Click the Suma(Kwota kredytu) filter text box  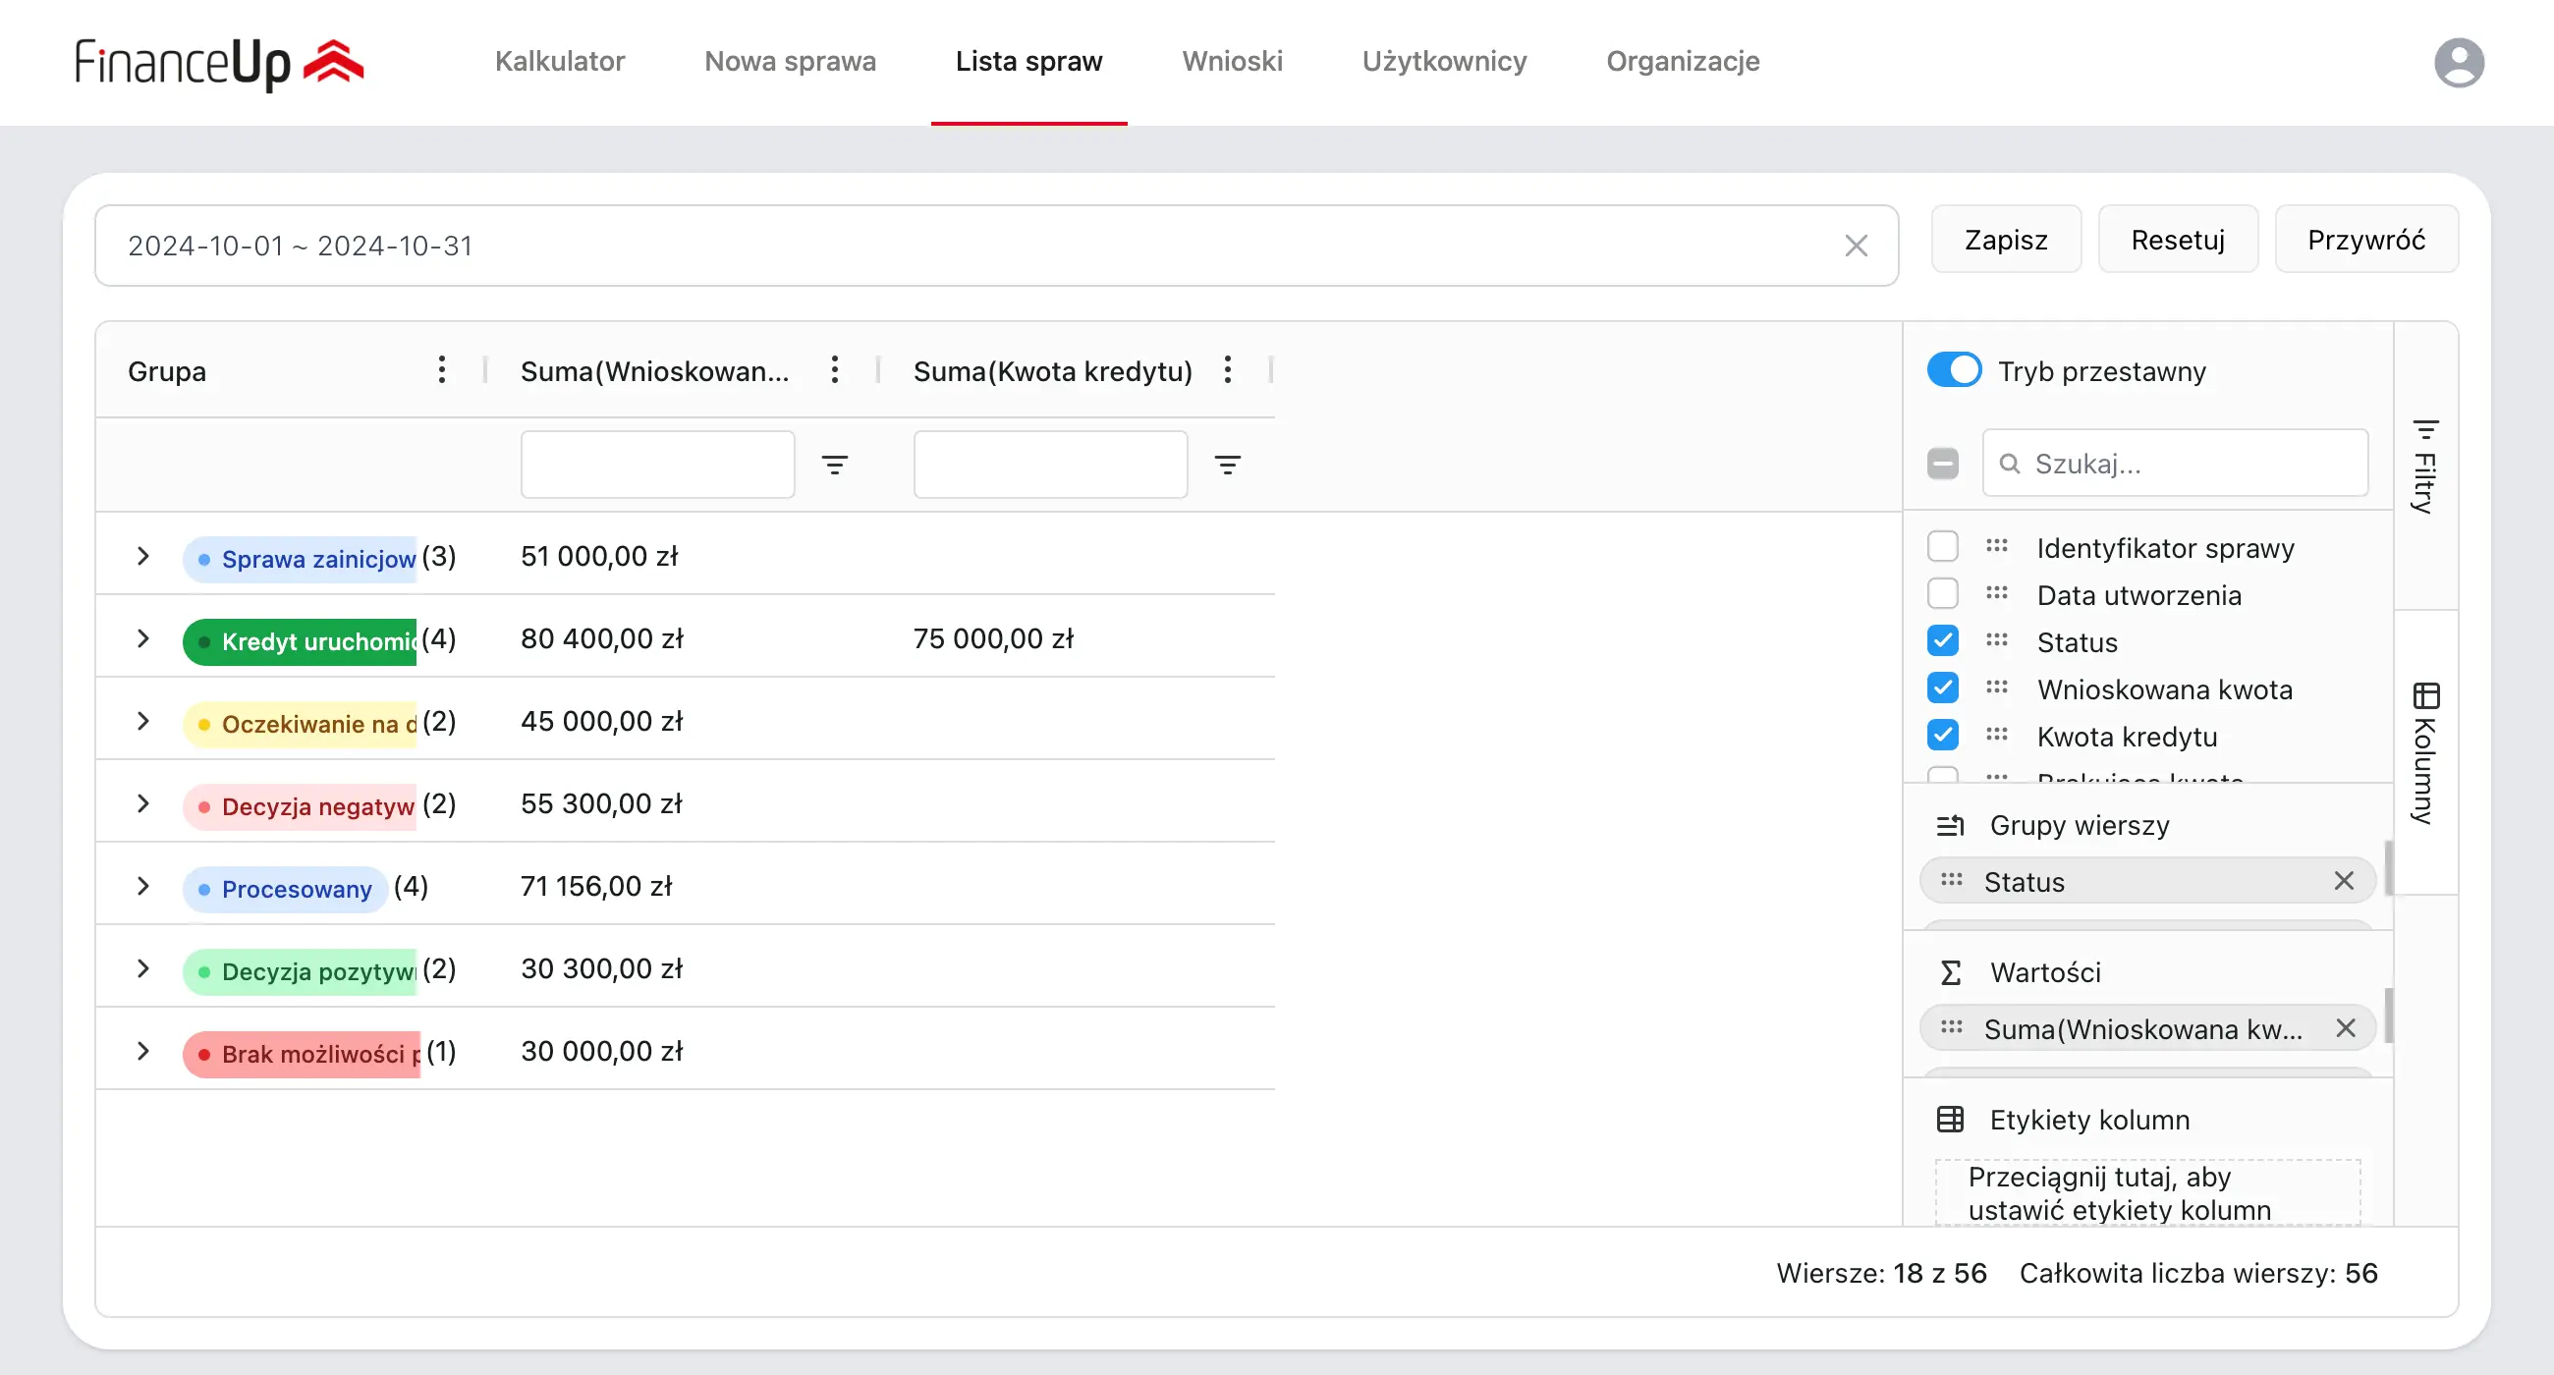point(1050,464)
